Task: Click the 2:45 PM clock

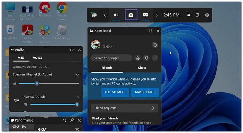Action: (x=171, y=15)
